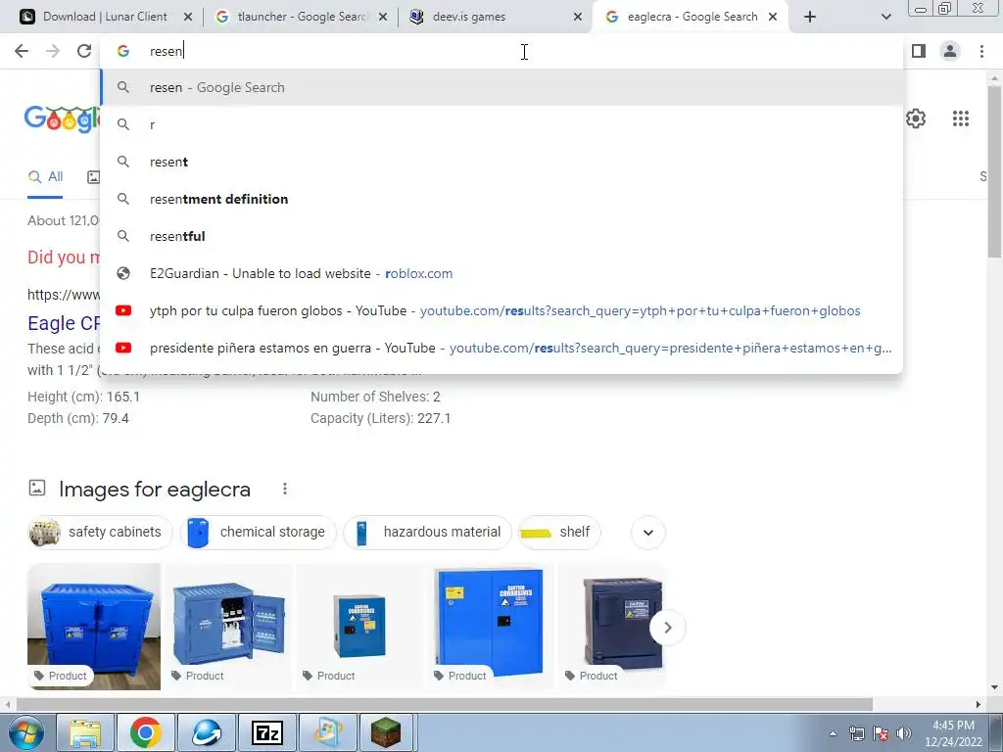Switch to tlauncher Google Search tab
Image resolution: width=1003 pixels, height=752 pixels.
point(301,17)
